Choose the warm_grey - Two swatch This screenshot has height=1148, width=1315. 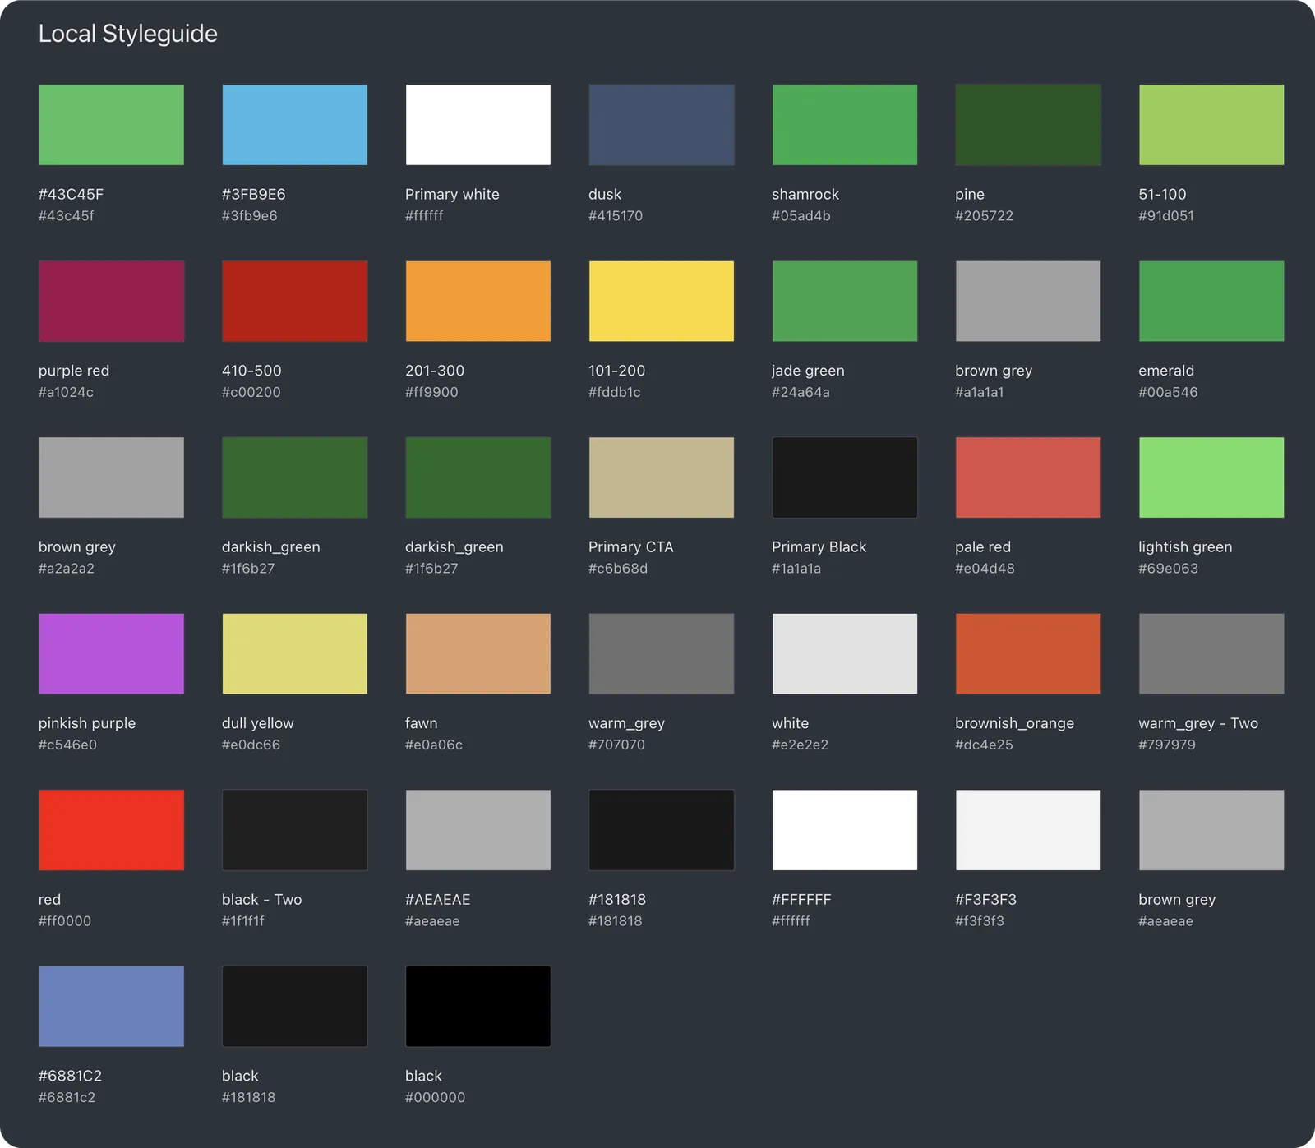(1211, 653)
